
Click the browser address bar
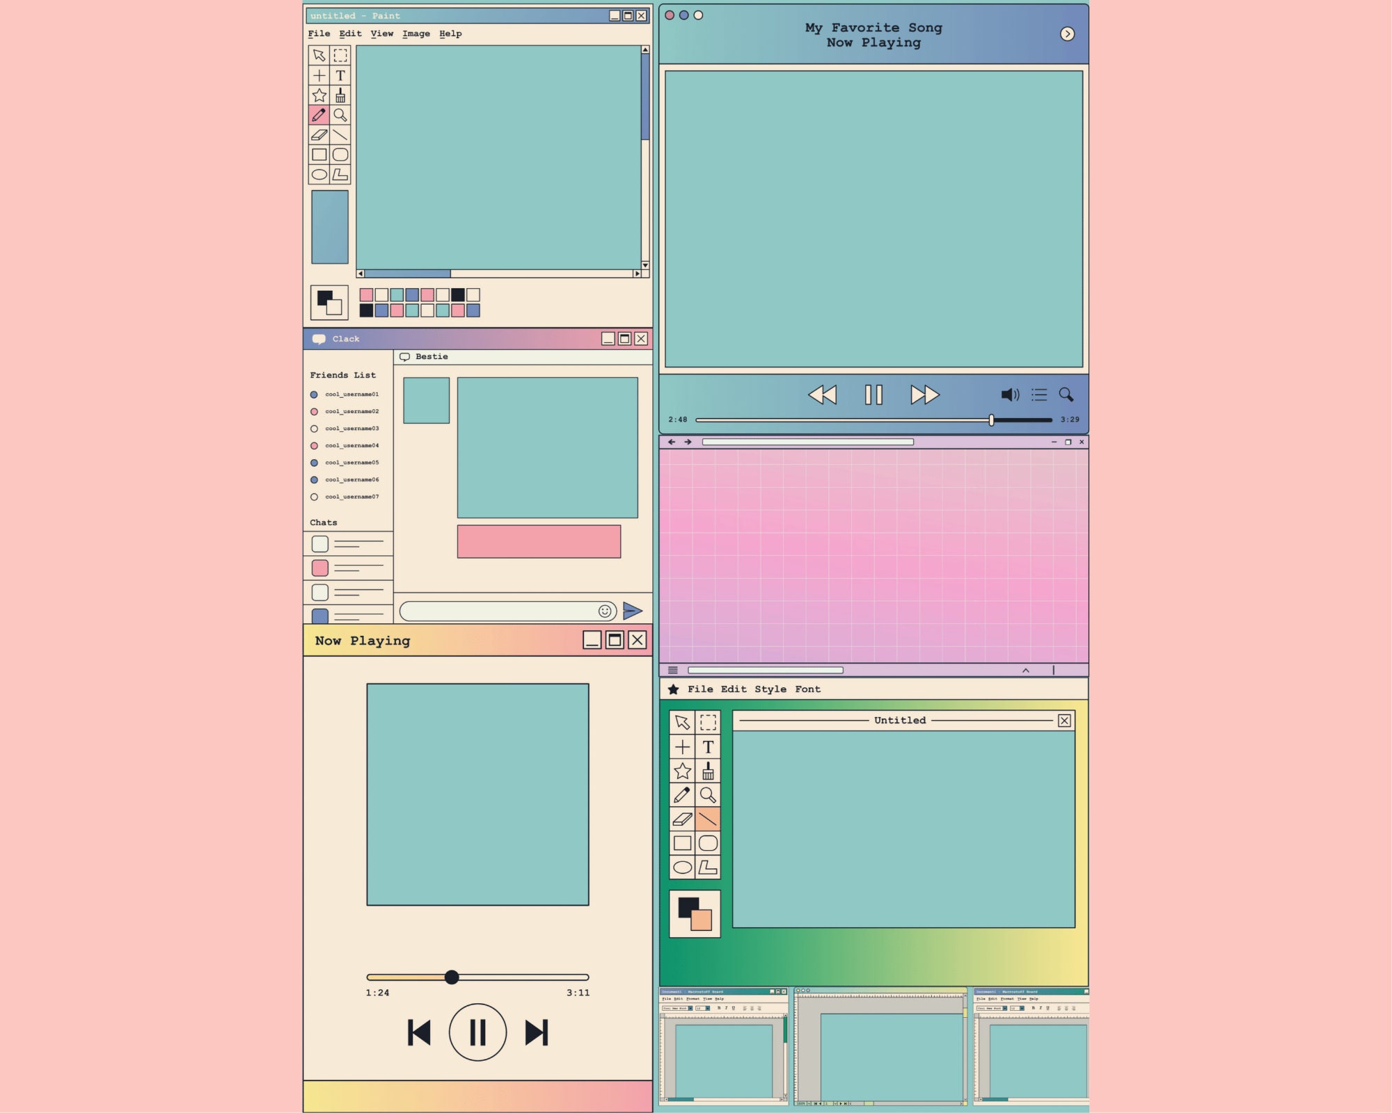pos(807,442)
